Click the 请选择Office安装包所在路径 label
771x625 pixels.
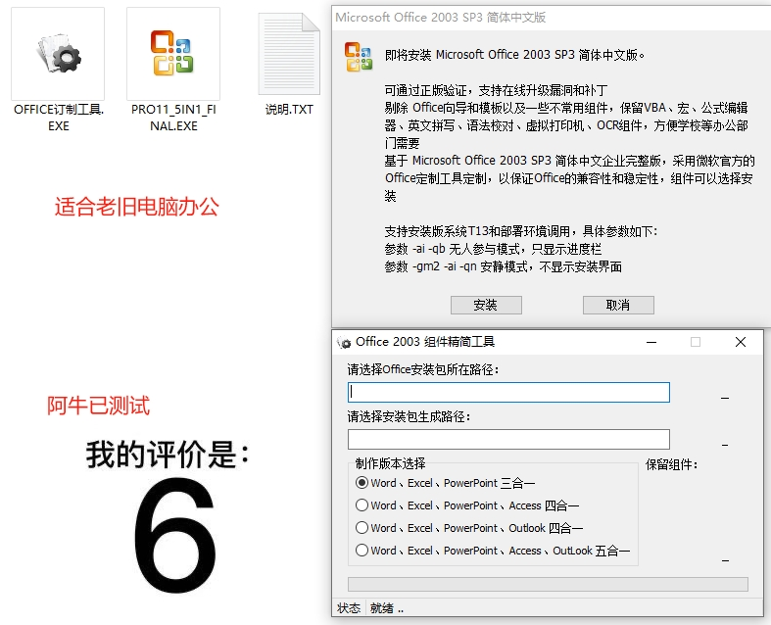coord(423,369)
